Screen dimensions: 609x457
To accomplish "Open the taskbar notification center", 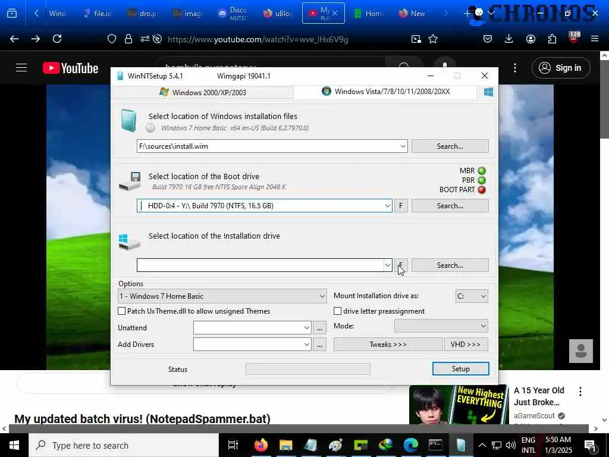I will coord(590,445).
